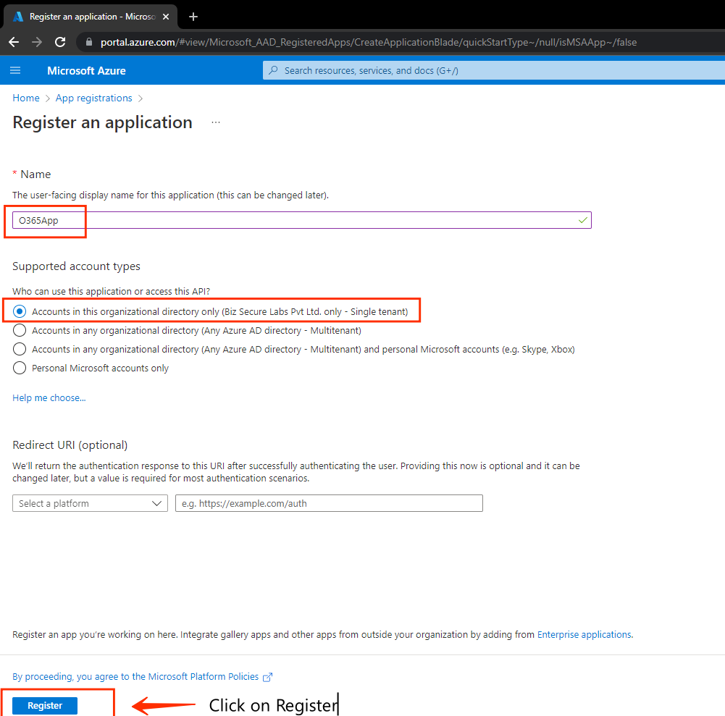Click the Register button
This screenshot has width=725, height=716.
pos(45,706)
